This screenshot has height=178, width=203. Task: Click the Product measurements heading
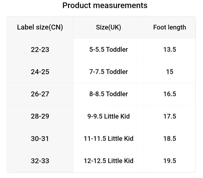(105, 5)
